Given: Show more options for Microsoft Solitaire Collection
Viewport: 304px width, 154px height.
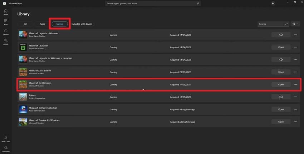Looking at the screenshot, I should pos(296,109).
